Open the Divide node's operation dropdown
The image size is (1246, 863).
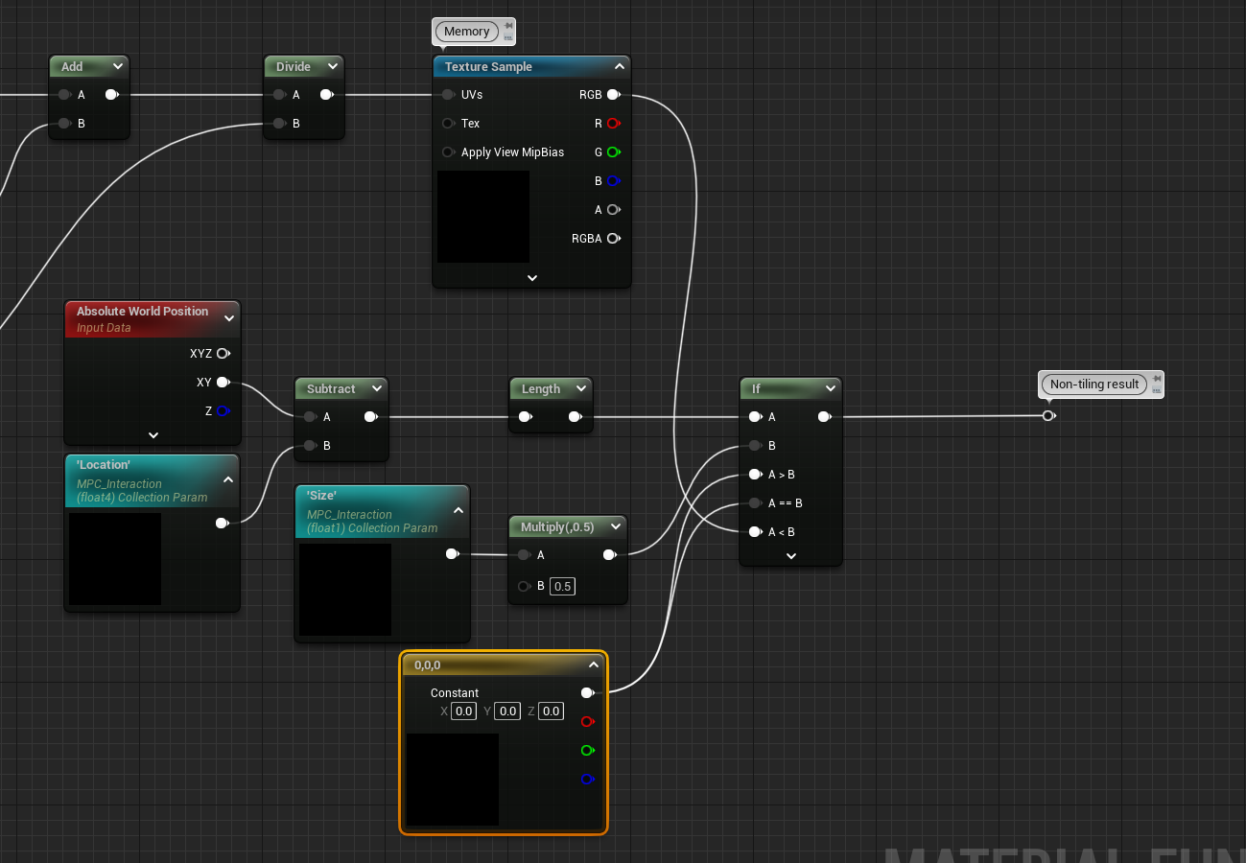334,65
